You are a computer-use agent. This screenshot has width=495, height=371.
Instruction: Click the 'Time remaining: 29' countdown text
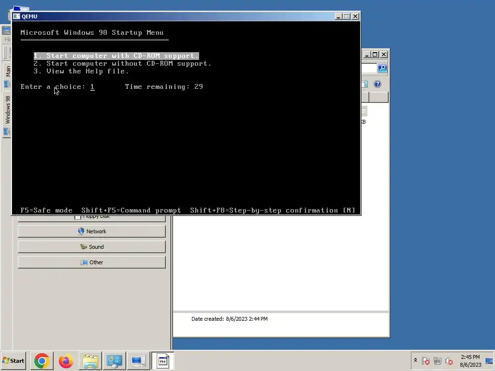(x=164, y=87)
